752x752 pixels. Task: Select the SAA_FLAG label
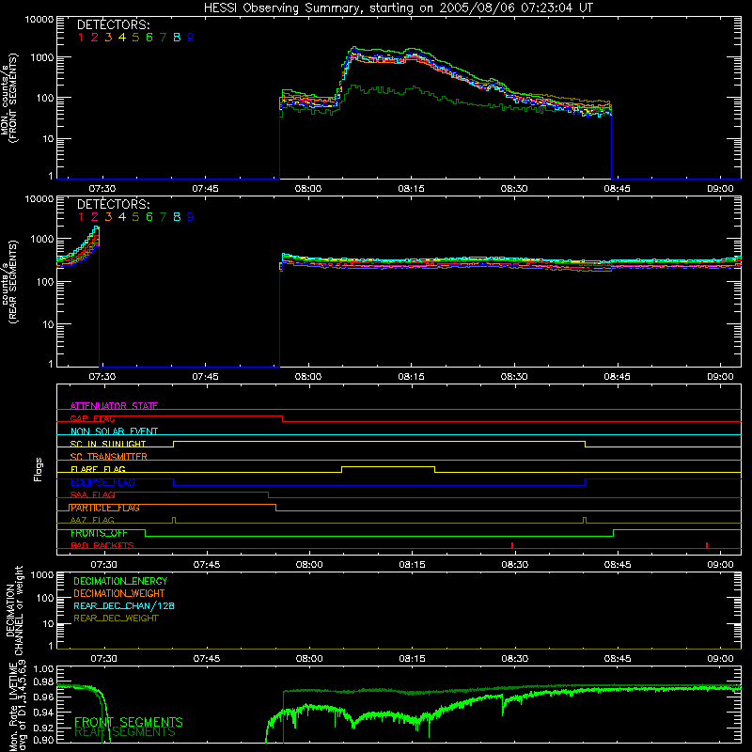pyautogui.click(x=92, y=494)
